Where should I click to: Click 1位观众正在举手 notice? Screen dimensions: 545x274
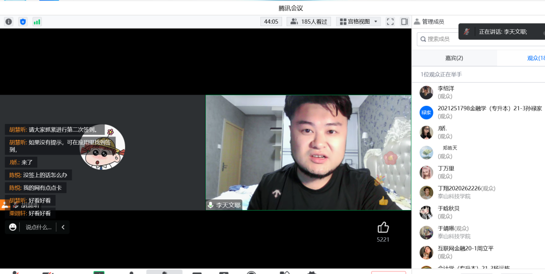(441, 74)
